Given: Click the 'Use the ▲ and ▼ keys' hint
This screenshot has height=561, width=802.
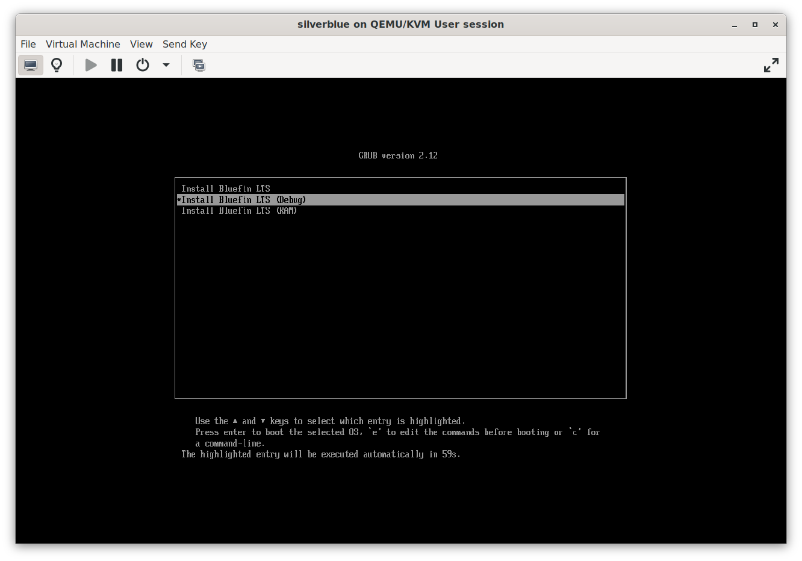Looking at the screenshot, I should pos(330,421).
